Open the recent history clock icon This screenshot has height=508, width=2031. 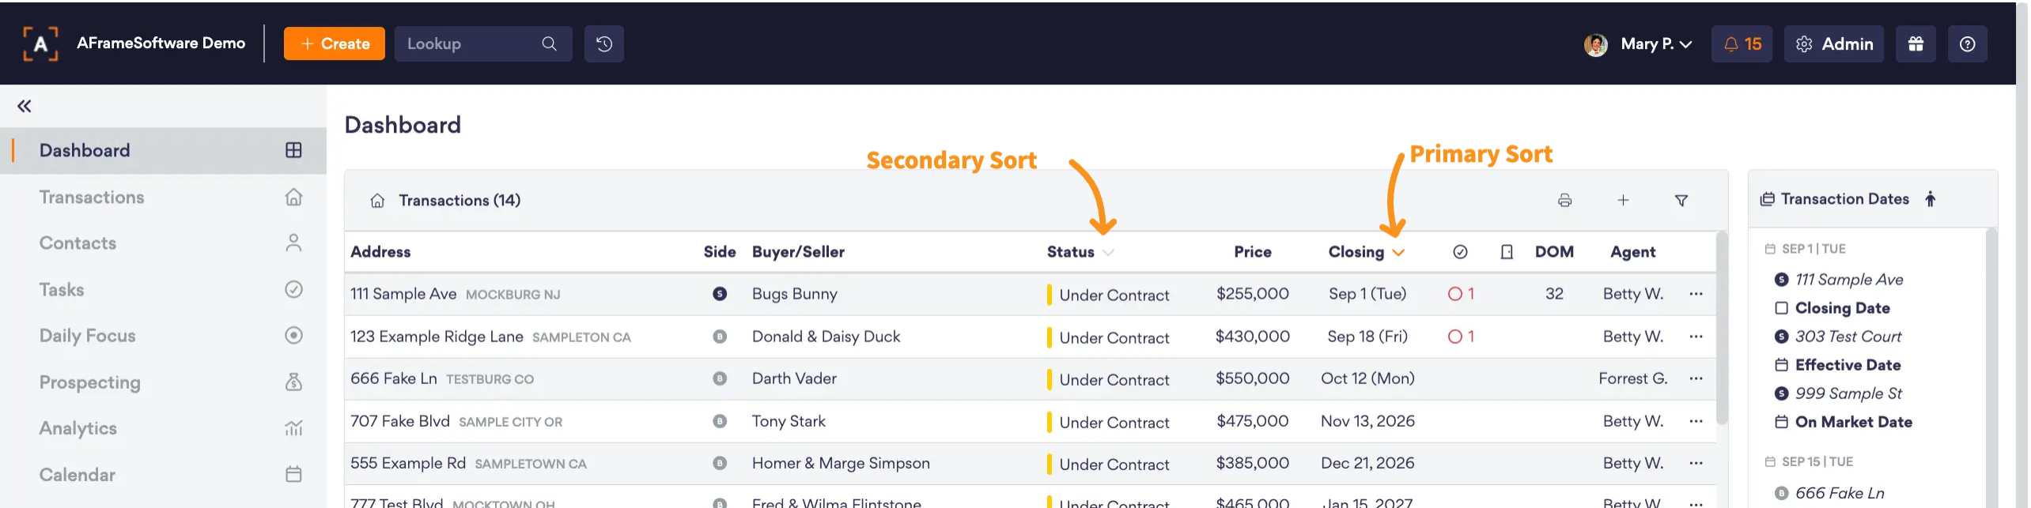[603, 43]
